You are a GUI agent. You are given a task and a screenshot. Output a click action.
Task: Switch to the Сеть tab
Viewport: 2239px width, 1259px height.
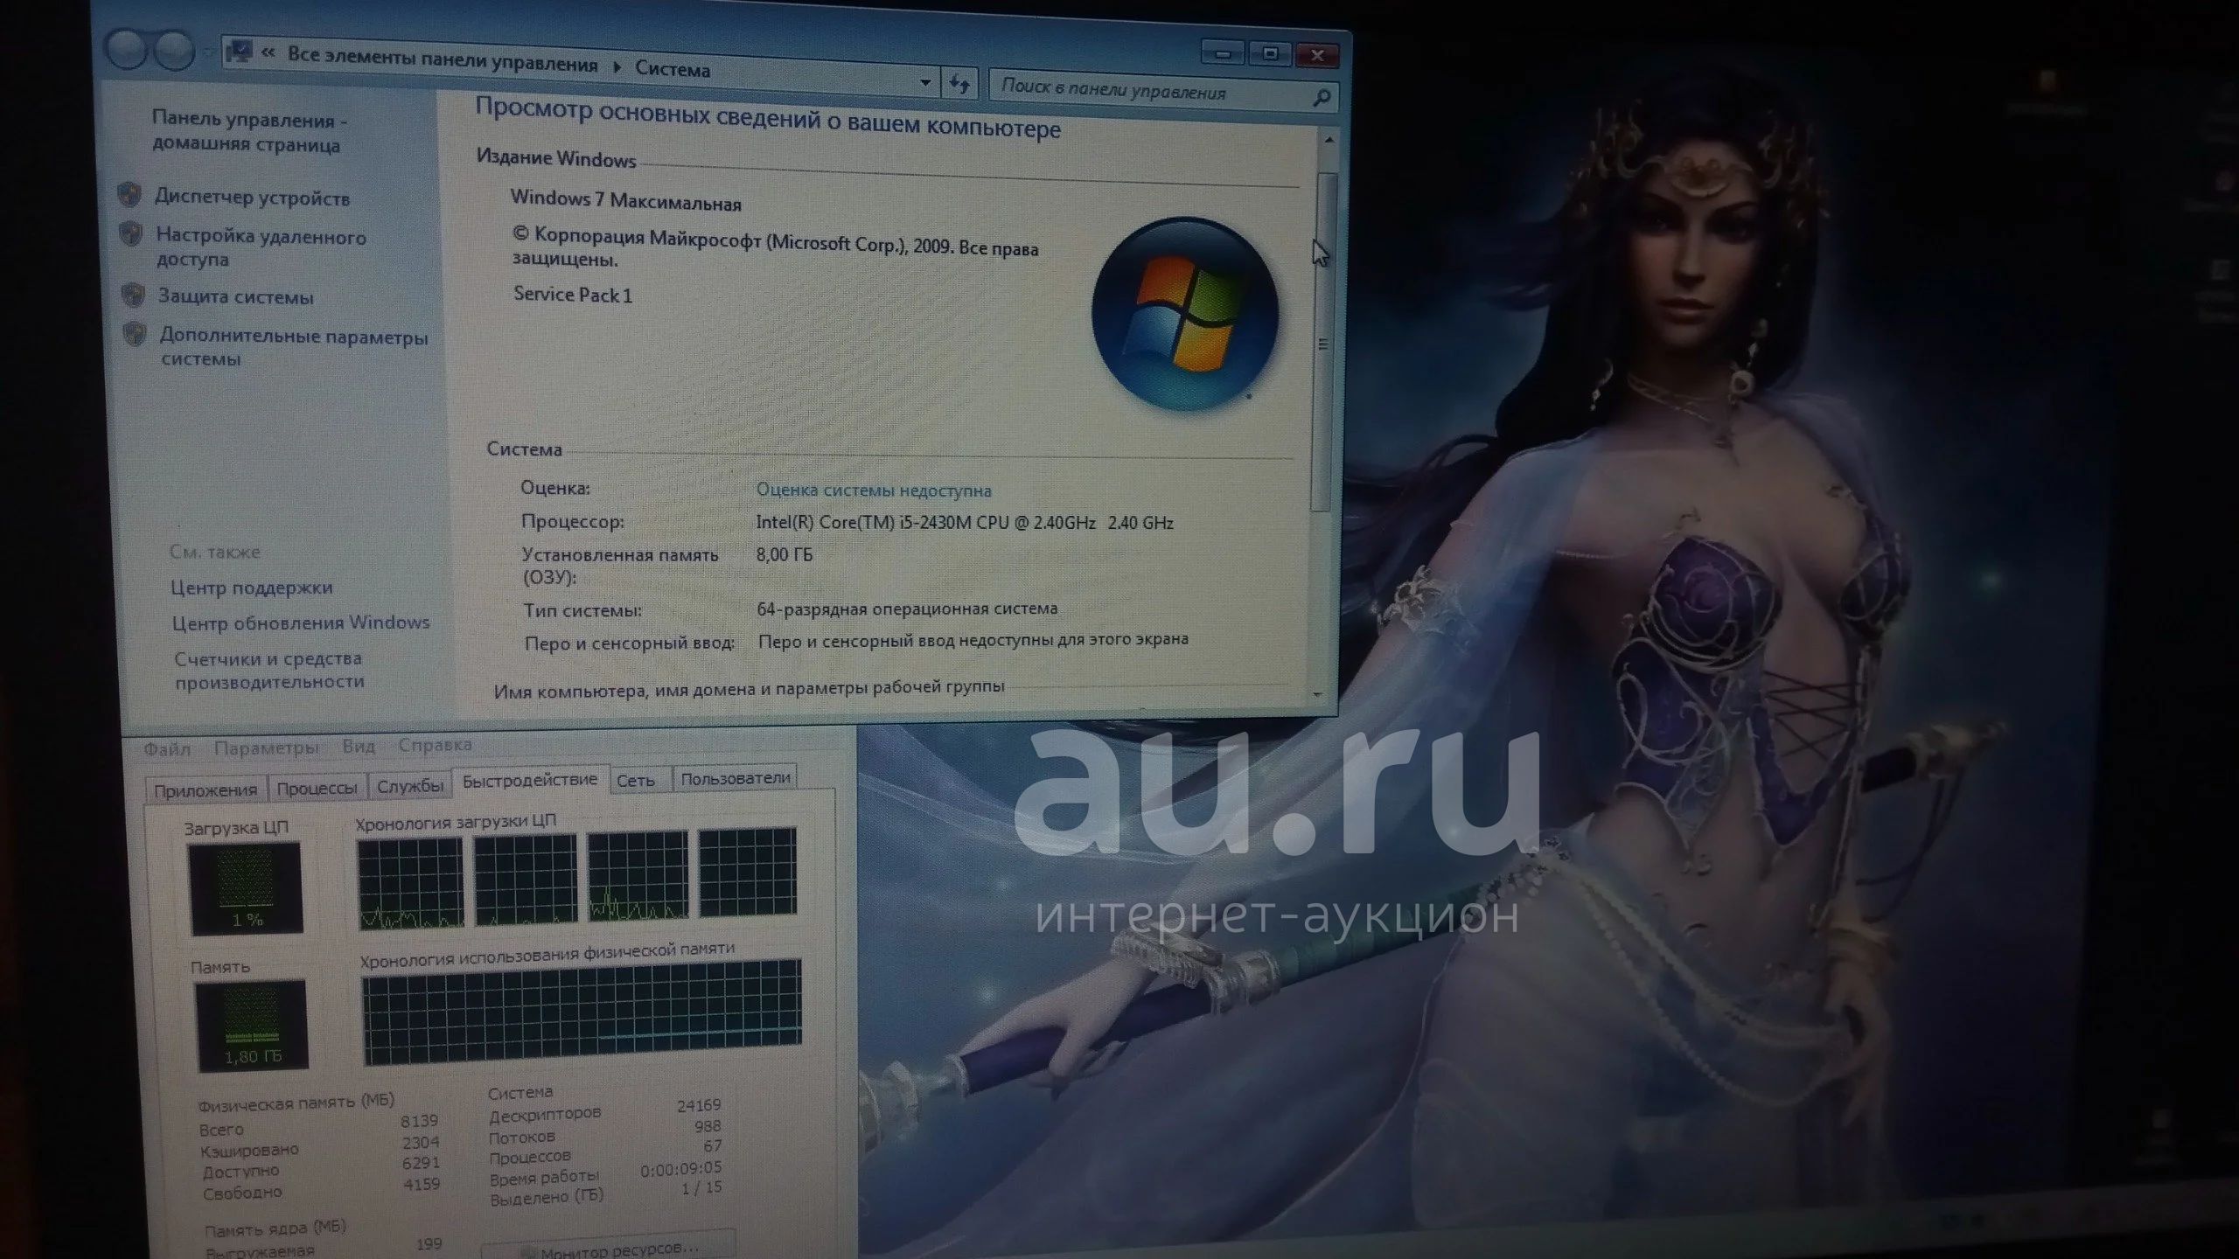click(636, 781)
